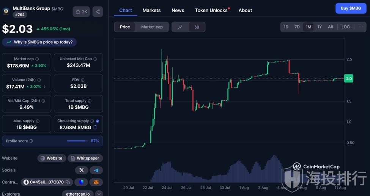370x196 pixels.
Task: Copy the contract address 0x45e0...07CB70
Action: click(68, 182)
